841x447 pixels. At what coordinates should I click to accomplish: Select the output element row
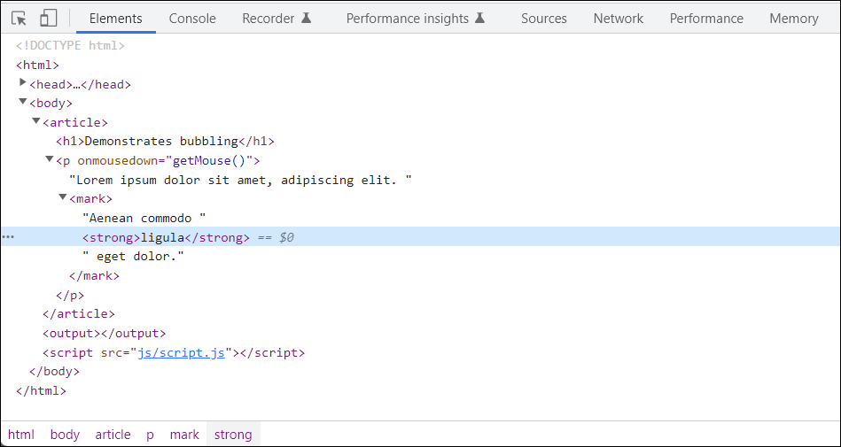[104, 334]
